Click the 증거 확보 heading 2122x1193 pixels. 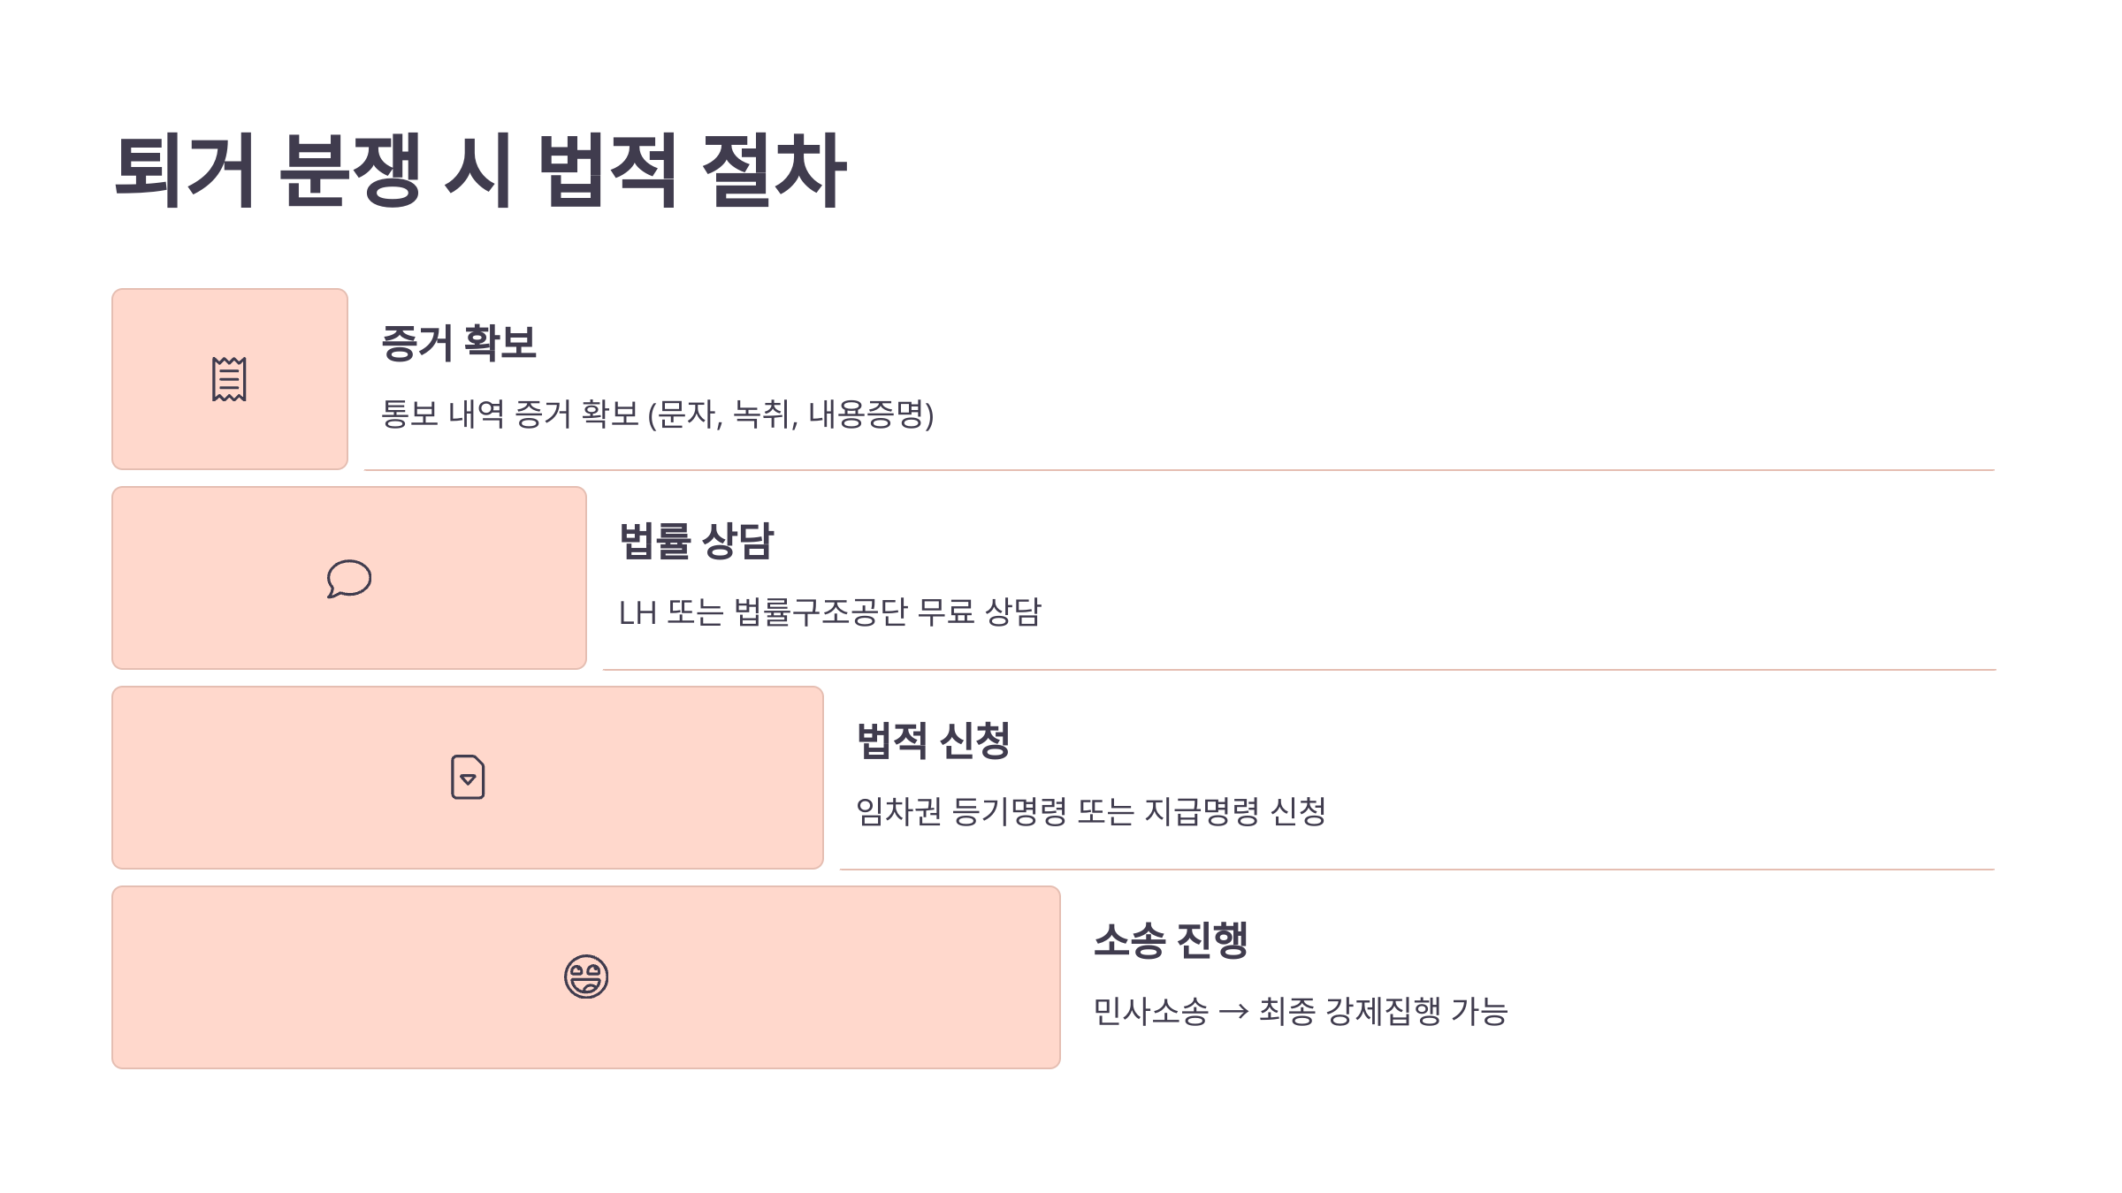point(459,343)
